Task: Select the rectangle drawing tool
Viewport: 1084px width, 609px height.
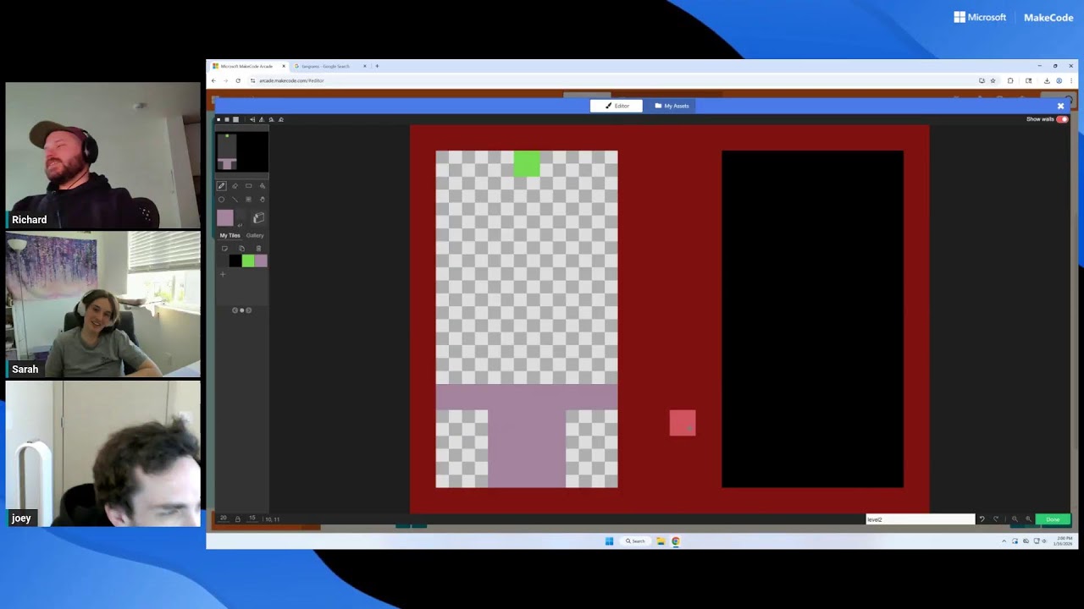Action: [x=248, y=186]
